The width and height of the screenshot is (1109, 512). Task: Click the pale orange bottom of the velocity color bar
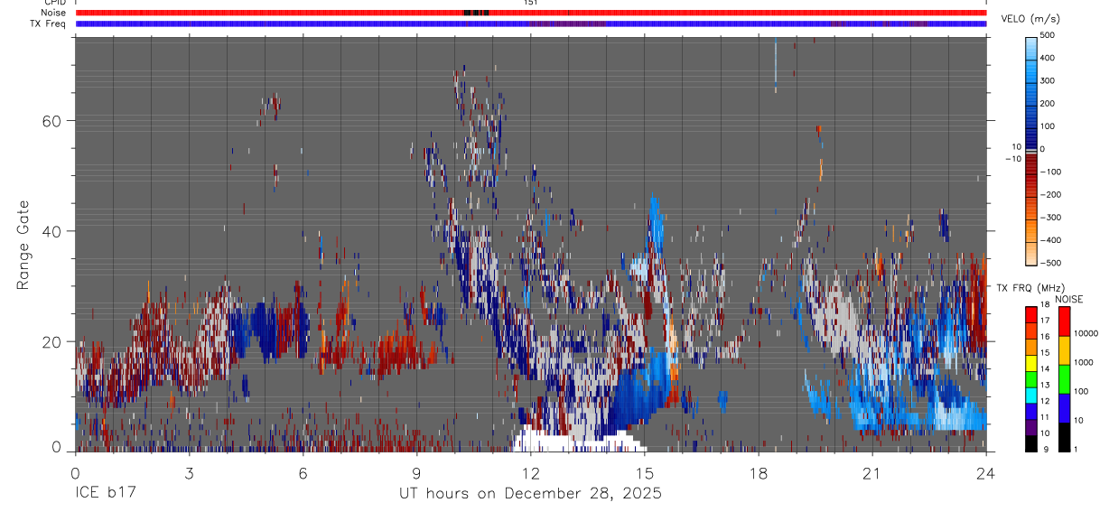(1032, 255)
